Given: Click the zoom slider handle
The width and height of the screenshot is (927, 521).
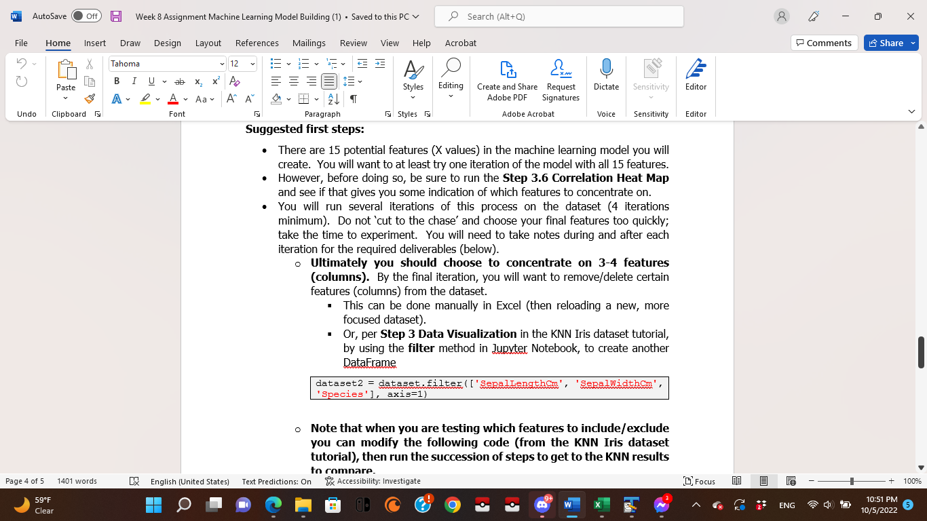Looking at the screenshot, I should (x=852, y=481).
